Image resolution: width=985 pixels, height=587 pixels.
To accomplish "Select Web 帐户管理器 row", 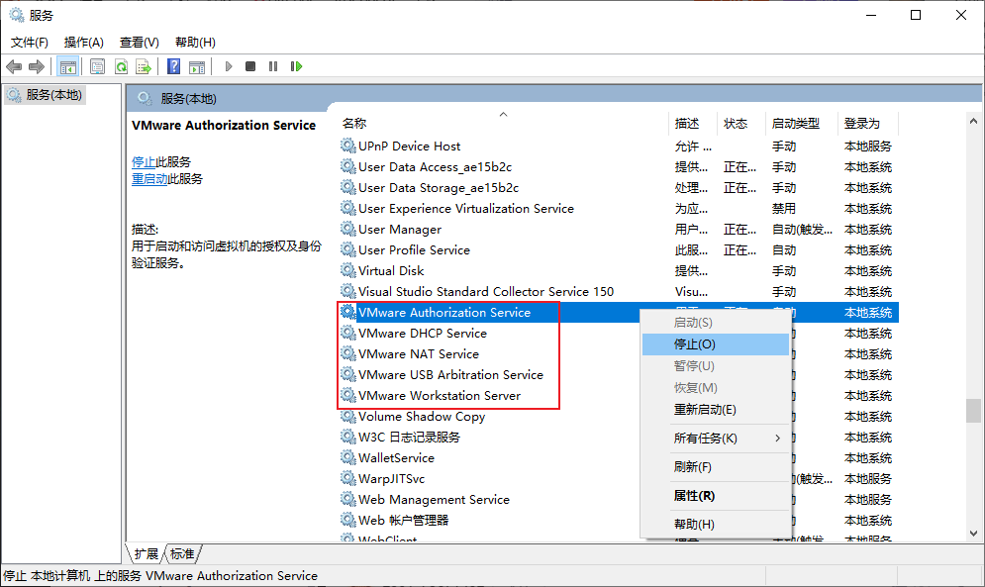I will point(618,520).
